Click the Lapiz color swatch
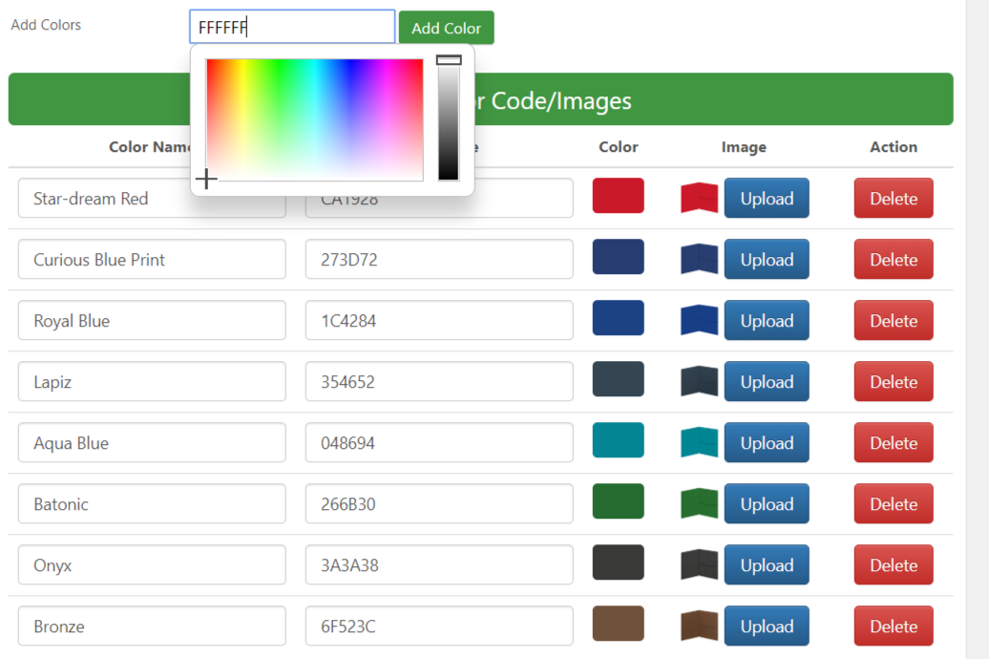 618,379
